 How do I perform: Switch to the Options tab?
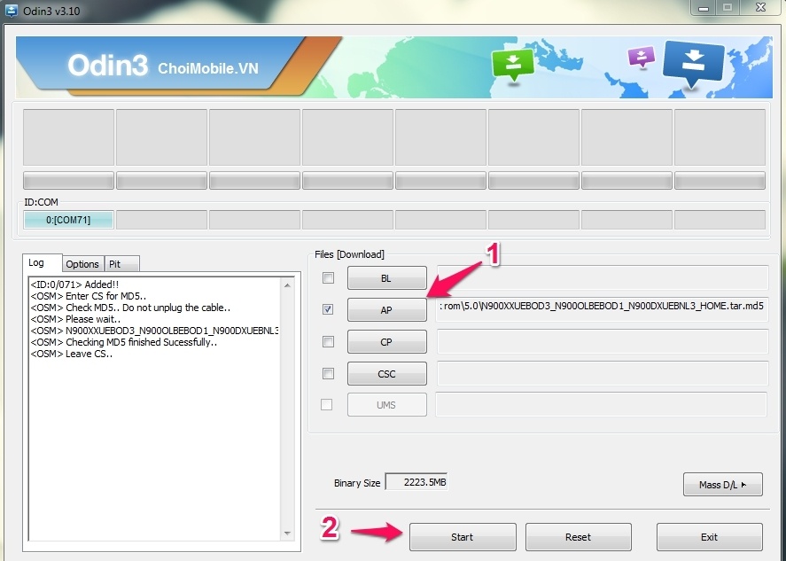tap(82, 264)
